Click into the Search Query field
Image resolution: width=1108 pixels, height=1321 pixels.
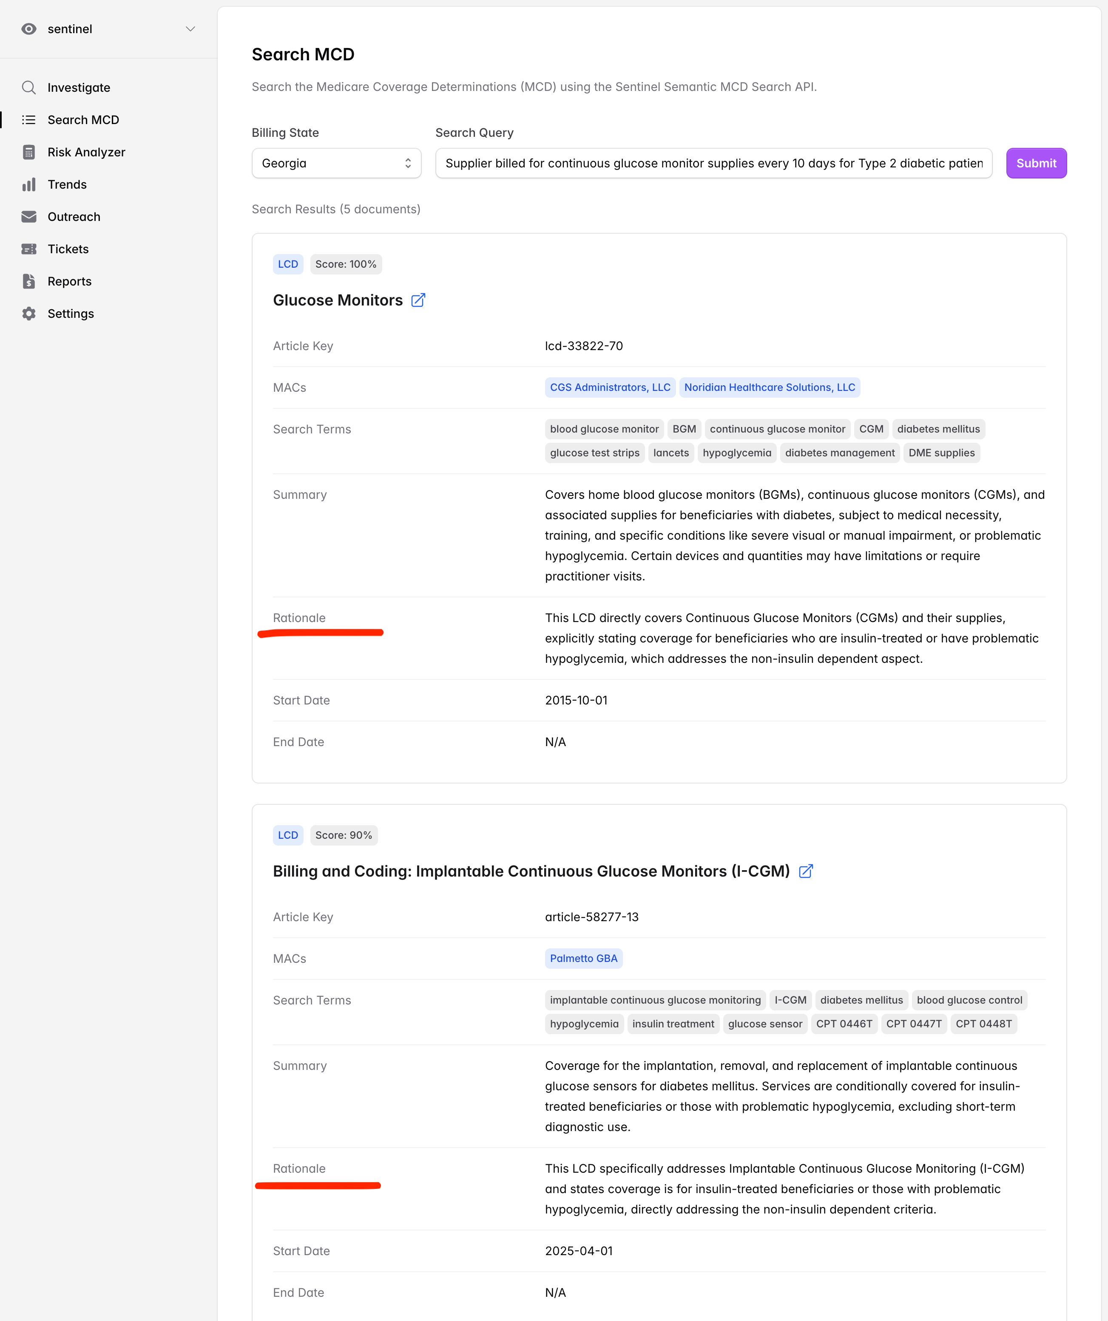click(x=713, y=164)
